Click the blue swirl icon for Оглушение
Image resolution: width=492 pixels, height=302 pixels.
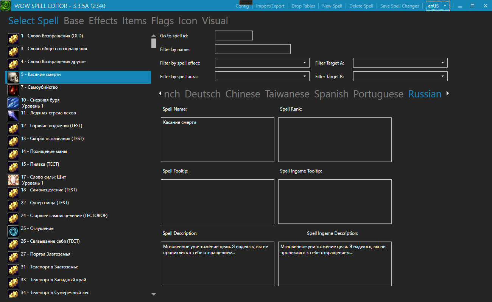click(x=13, y=231)
